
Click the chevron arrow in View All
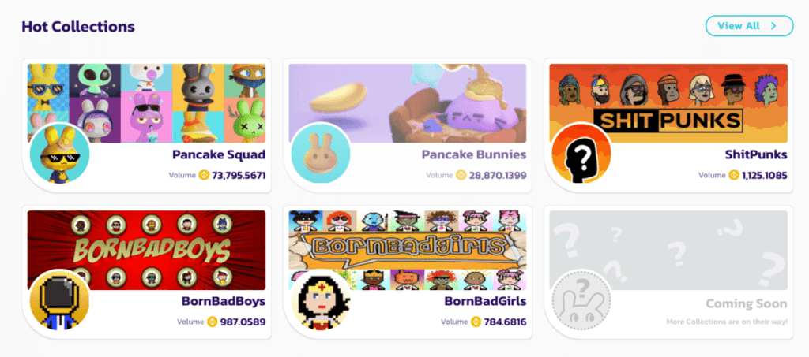(x=773, y=26)
